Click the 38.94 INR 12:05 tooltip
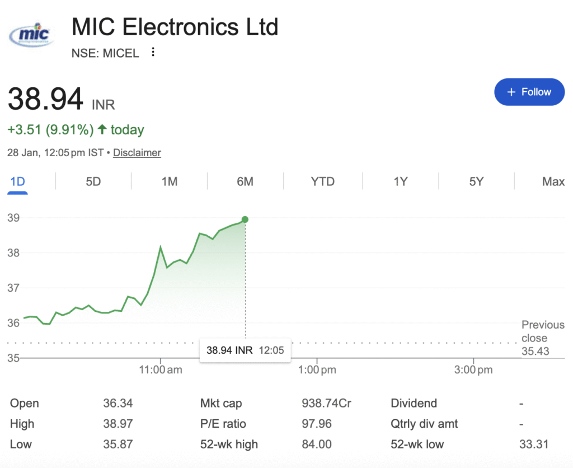 click(245, 350)
